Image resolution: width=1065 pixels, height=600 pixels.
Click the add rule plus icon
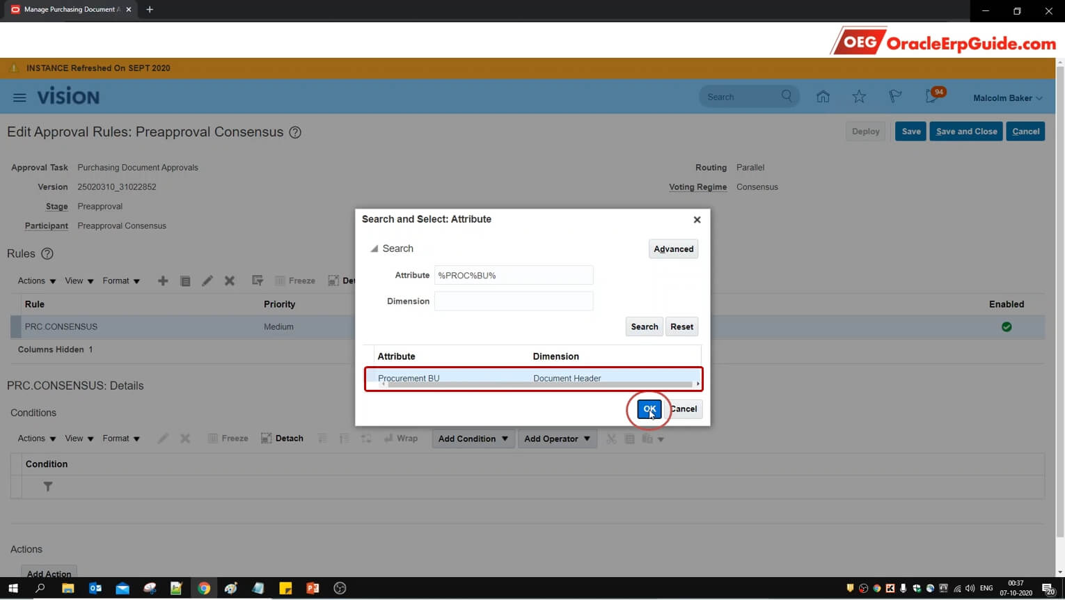click(x=163, y=281)
